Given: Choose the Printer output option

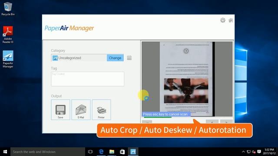Looking at the screenshot, I should pyautogui.click(x=101, y=110).
